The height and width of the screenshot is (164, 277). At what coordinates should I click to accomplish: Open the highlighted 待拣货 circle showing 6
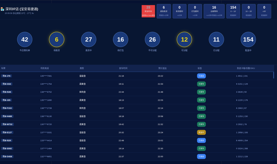(x=57, y=39)
